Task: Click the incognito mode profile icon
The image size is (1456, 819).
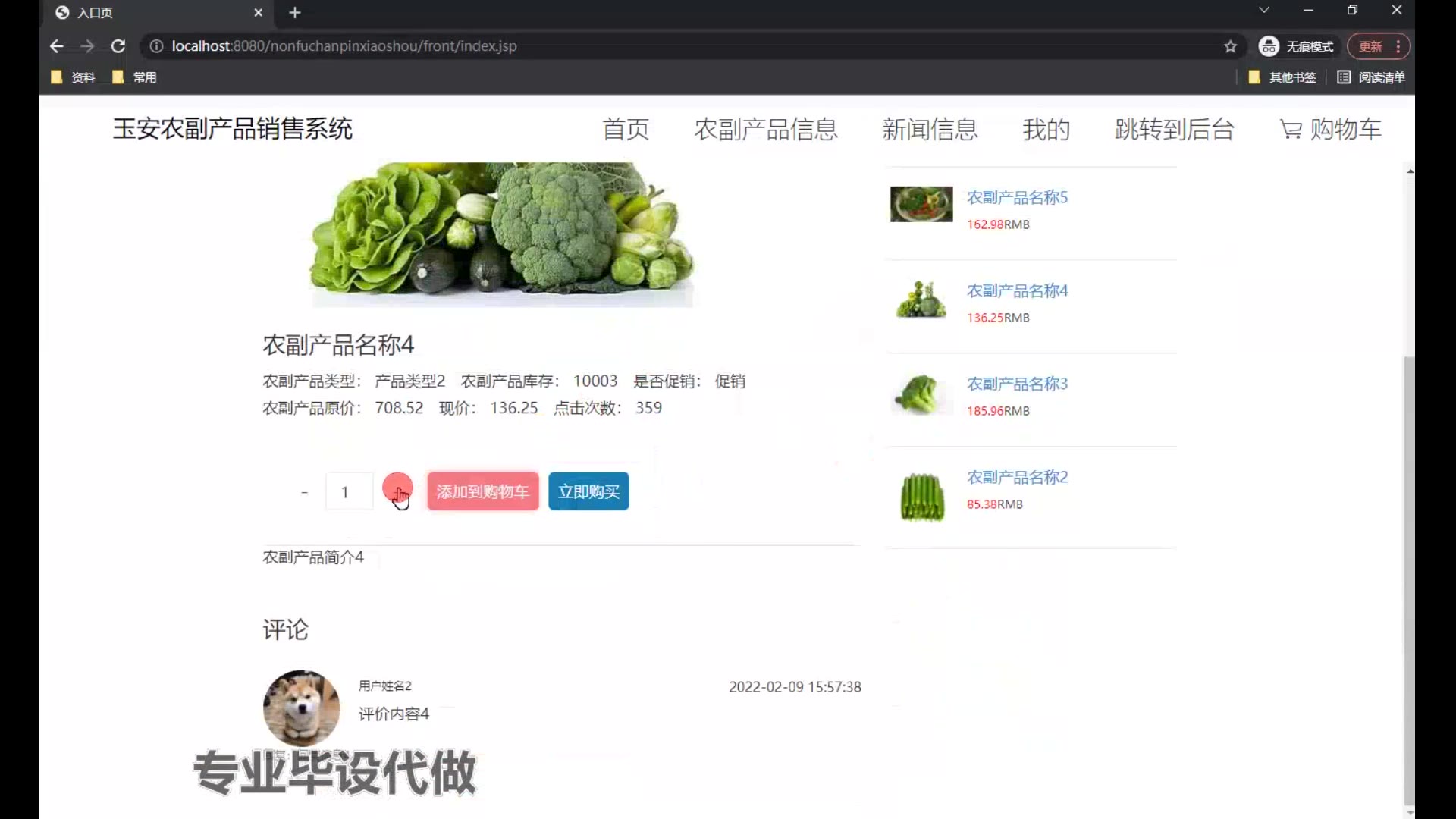Action: pyautogui.click(x=1269, y=46)
